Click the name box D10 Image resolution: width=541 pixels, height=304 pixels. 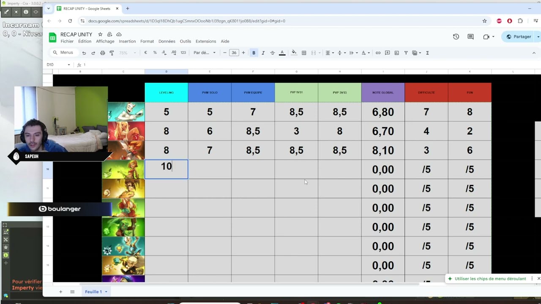click(58, 65)
